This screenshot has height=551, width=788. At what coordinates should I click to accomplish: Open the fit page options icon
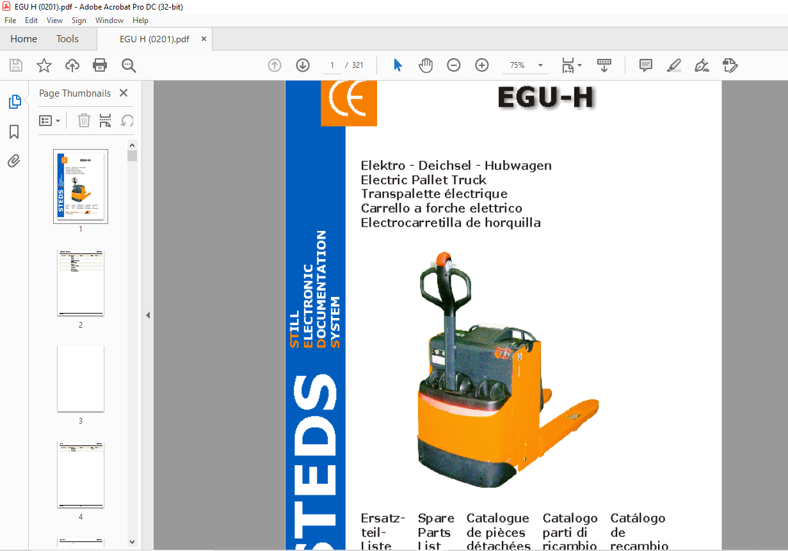(x=571, y=65)
